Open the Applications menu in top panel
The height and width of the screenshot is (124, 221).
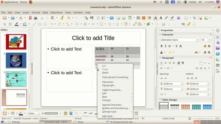(x=11, y=2)
